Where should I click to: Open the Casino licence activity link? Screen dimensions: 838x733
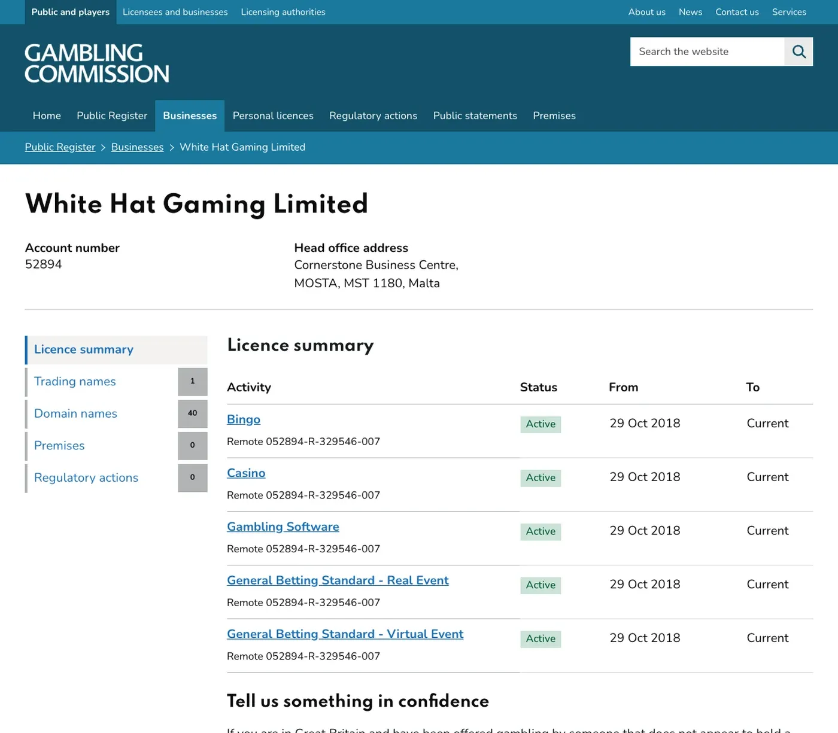(x=246, y=473)
